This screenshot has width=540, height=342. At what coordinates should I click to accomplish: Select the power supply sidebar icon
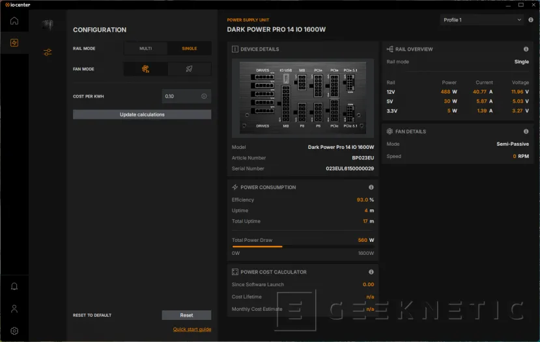click(x=14, y=43)
